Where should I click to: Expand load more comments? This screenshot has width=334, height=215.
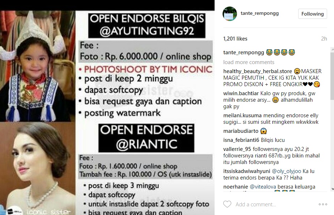coord(249,62)
